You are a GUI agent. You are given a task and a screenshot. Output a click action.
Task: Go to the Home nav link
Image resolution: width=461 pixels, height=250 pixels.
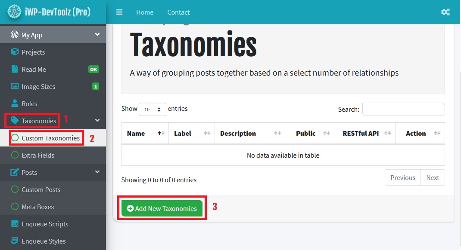(x=145, y=12)
